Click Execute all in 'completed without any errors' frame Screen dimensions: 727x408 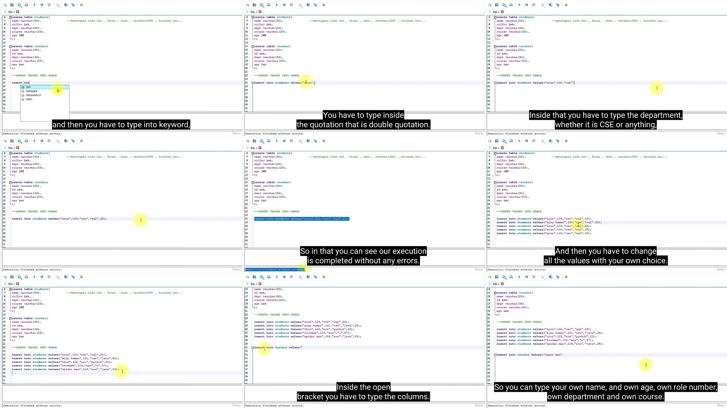tap(277, 141)
